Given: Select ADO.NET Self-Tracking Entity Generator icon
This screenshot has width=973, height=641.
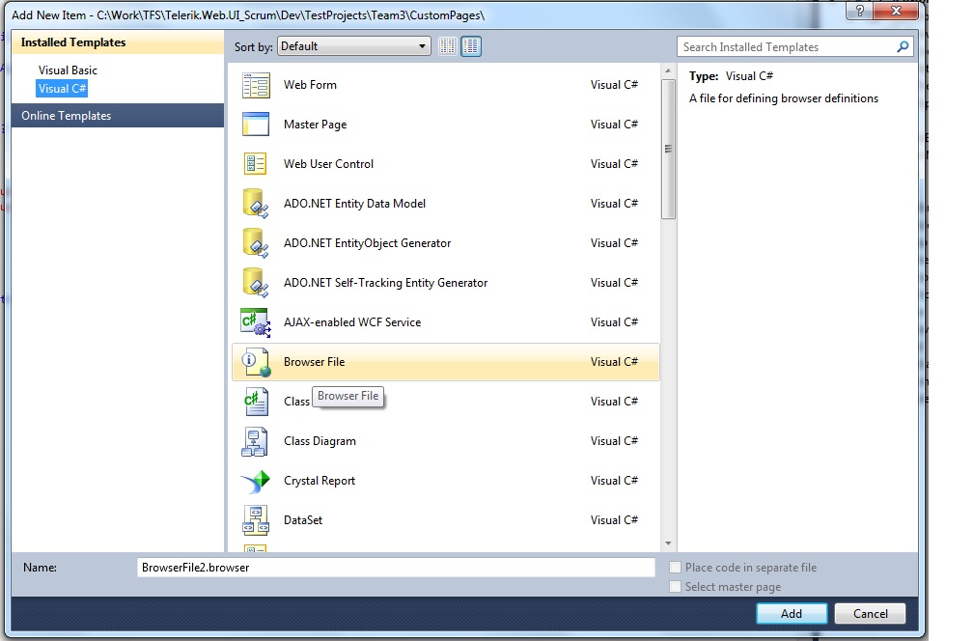Looking at the screenshot, I should click(256, 283).
